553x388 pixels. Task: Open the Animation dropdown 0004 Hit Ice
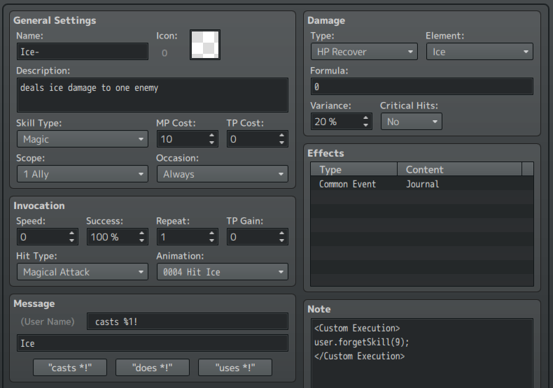click(x=223, y=272)
